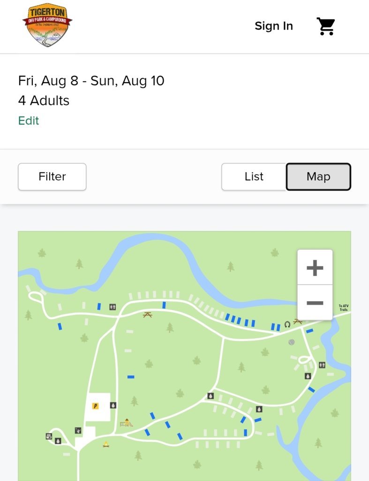369x481 pixels.
Task: Switch to the List view
Action: (254, 177)
